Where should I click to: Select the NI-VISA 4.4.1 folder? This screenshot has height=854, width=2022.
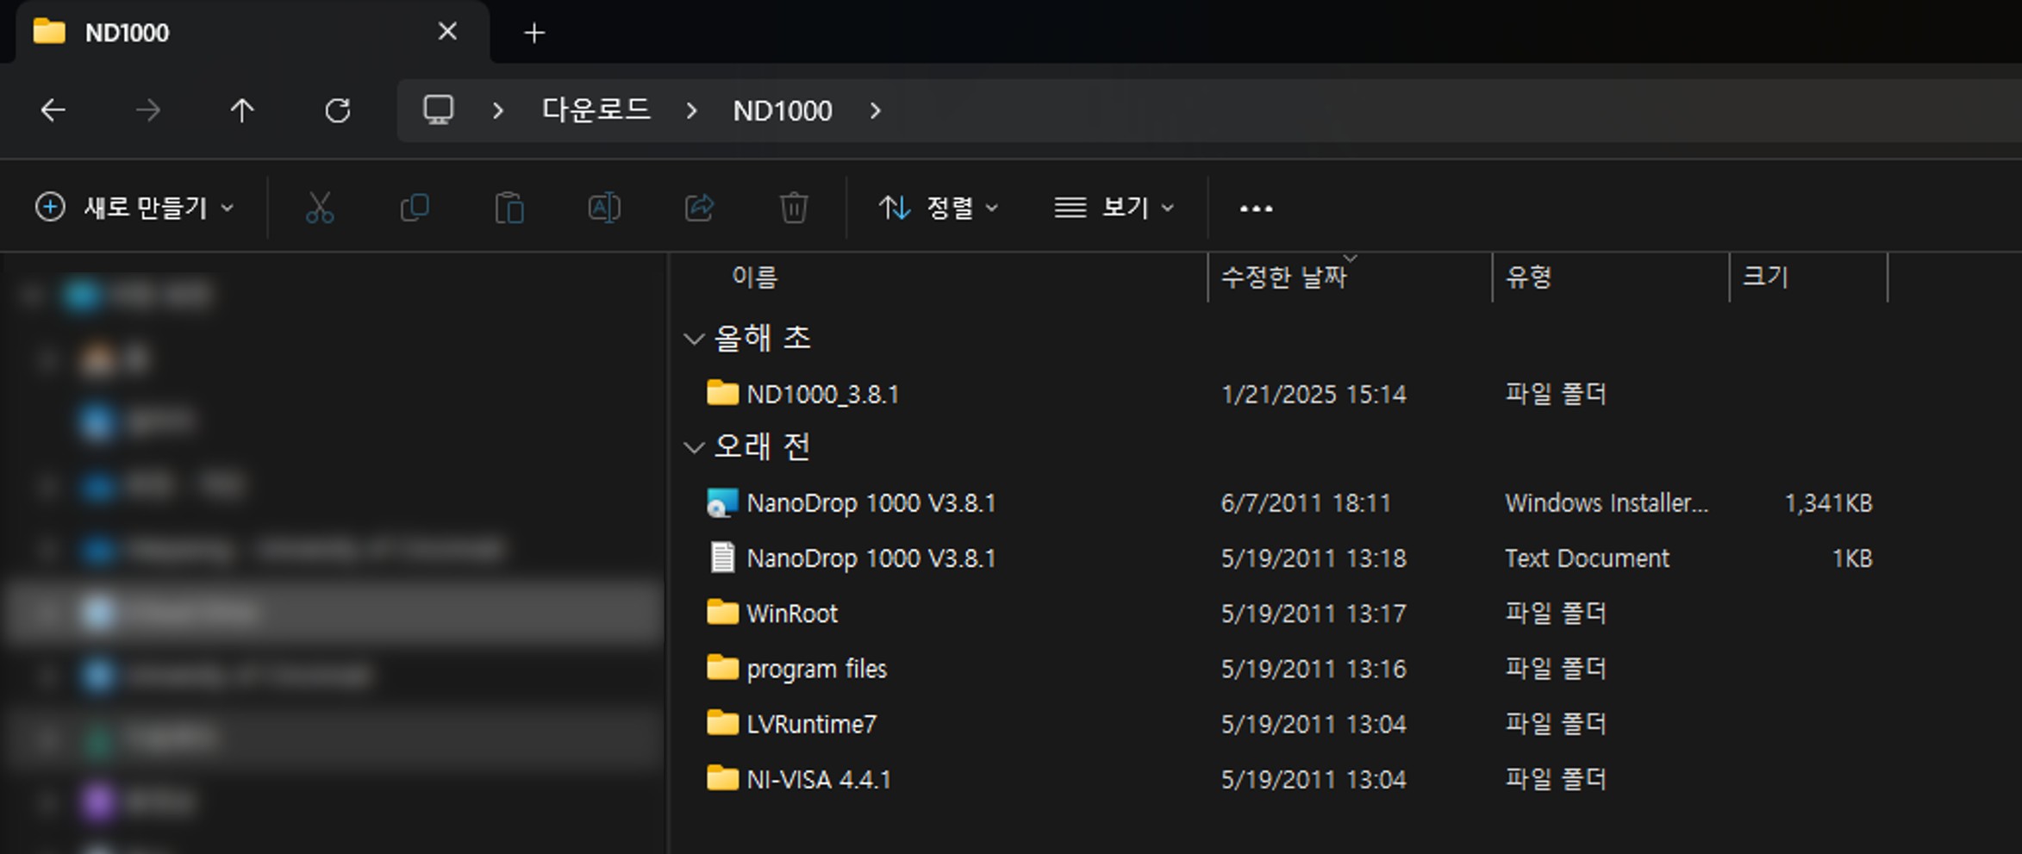click(x=819, y=779)
